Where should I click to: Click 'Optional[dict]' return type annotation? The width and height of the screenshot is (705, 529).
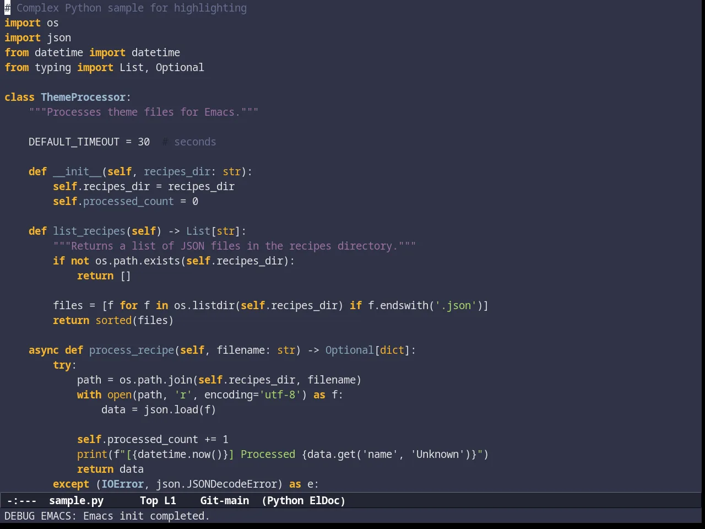pyautogui.click(x=367, y=350)
